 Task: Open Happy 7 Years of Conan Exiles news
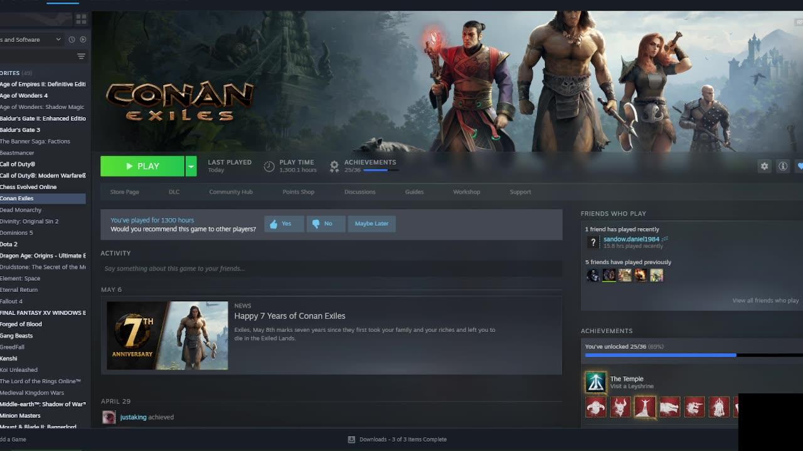[290, 316]
